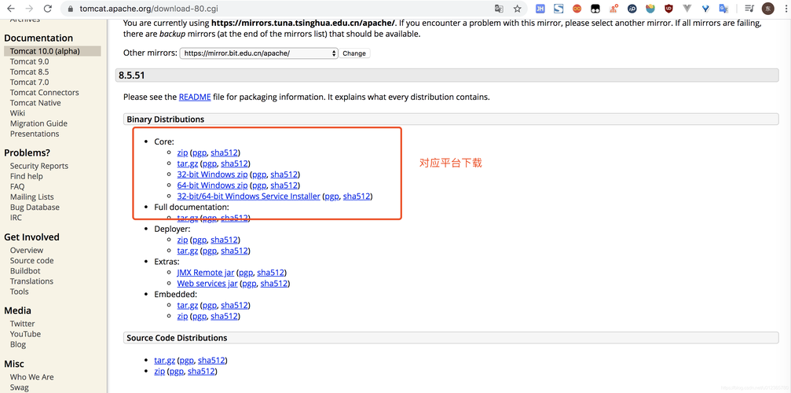Click the site security lock icon
791x393 pixels.
point(70,9)
